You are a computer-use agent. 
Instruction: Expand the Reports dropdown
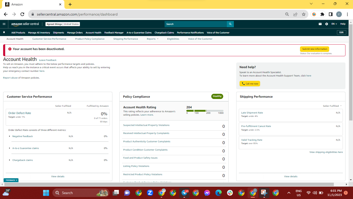click(x=153, y=39)
